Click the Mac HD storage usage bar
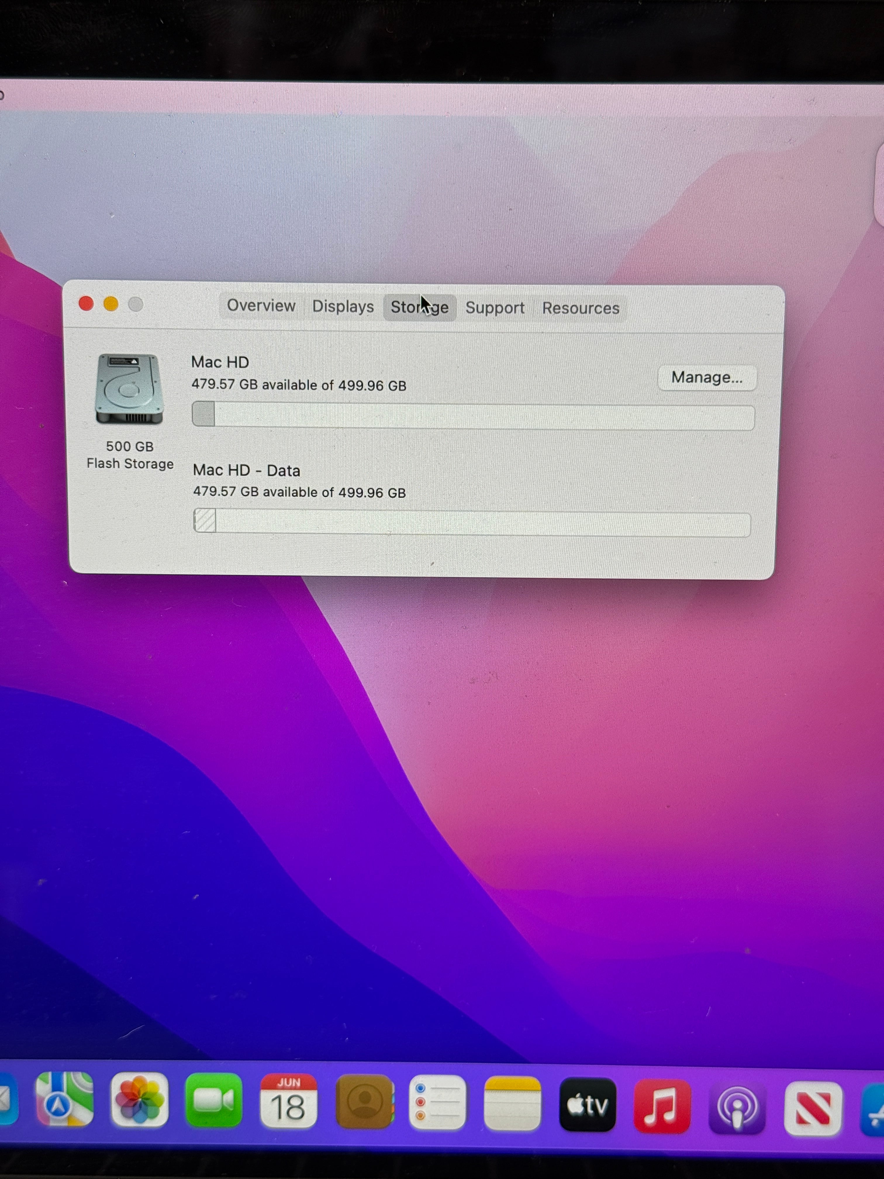 (x=473, y=416)
